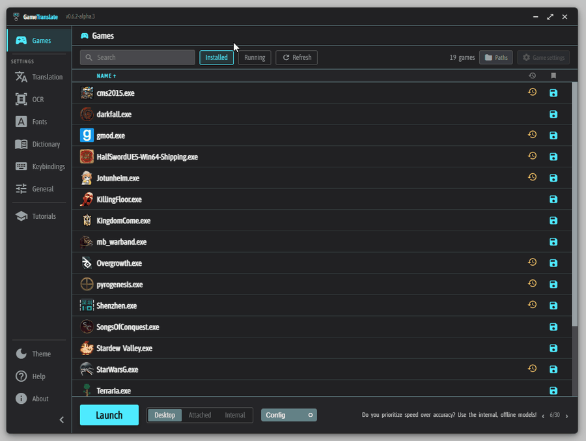Click the Stardew Valley.exe chicken icon

87,349
